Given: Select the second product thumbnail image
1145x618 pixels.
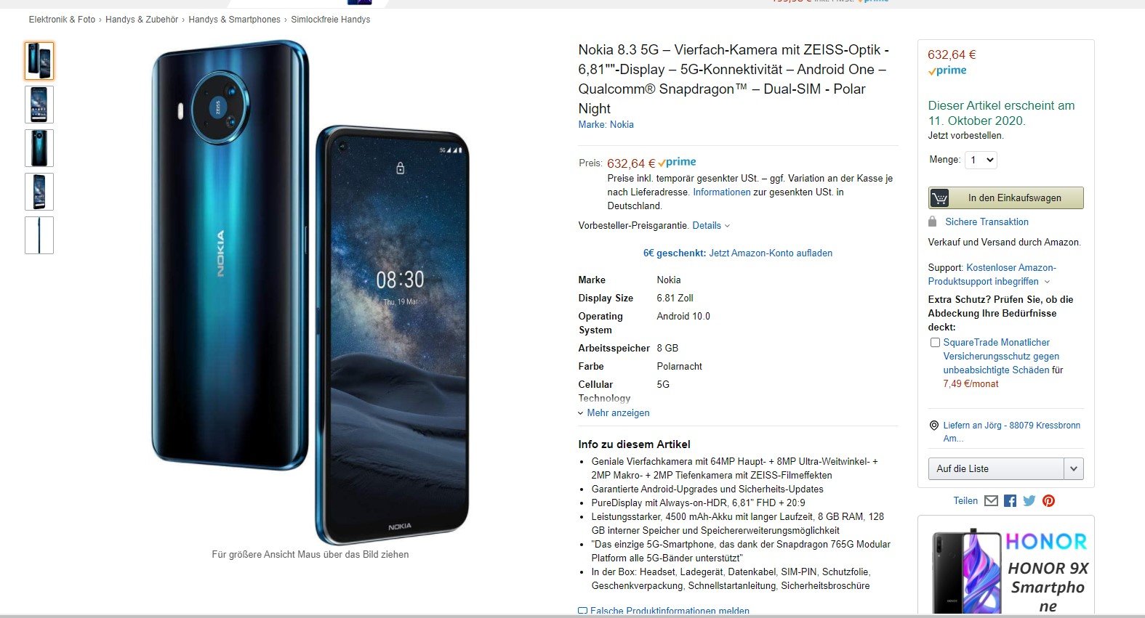Looking at the screenshot, I should [39, 105].
